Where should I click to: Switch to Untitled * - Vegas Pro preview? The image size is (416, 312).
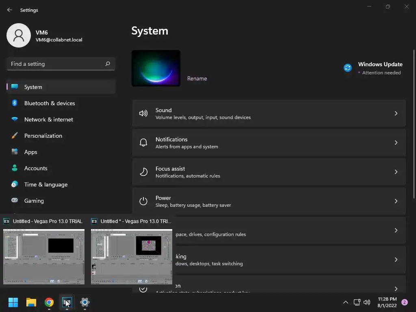pyautogui.click(x=132, y=257)
